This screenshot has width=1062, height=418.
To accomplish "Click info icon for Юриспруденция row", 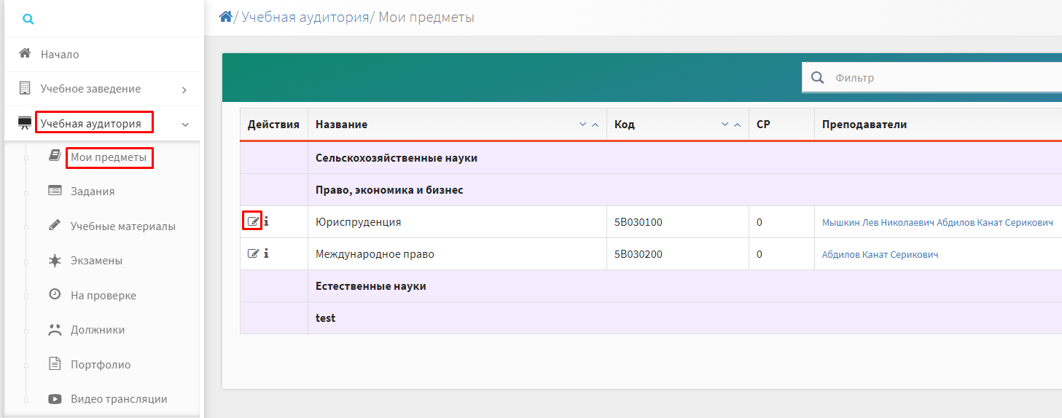I will click(266, 221).
